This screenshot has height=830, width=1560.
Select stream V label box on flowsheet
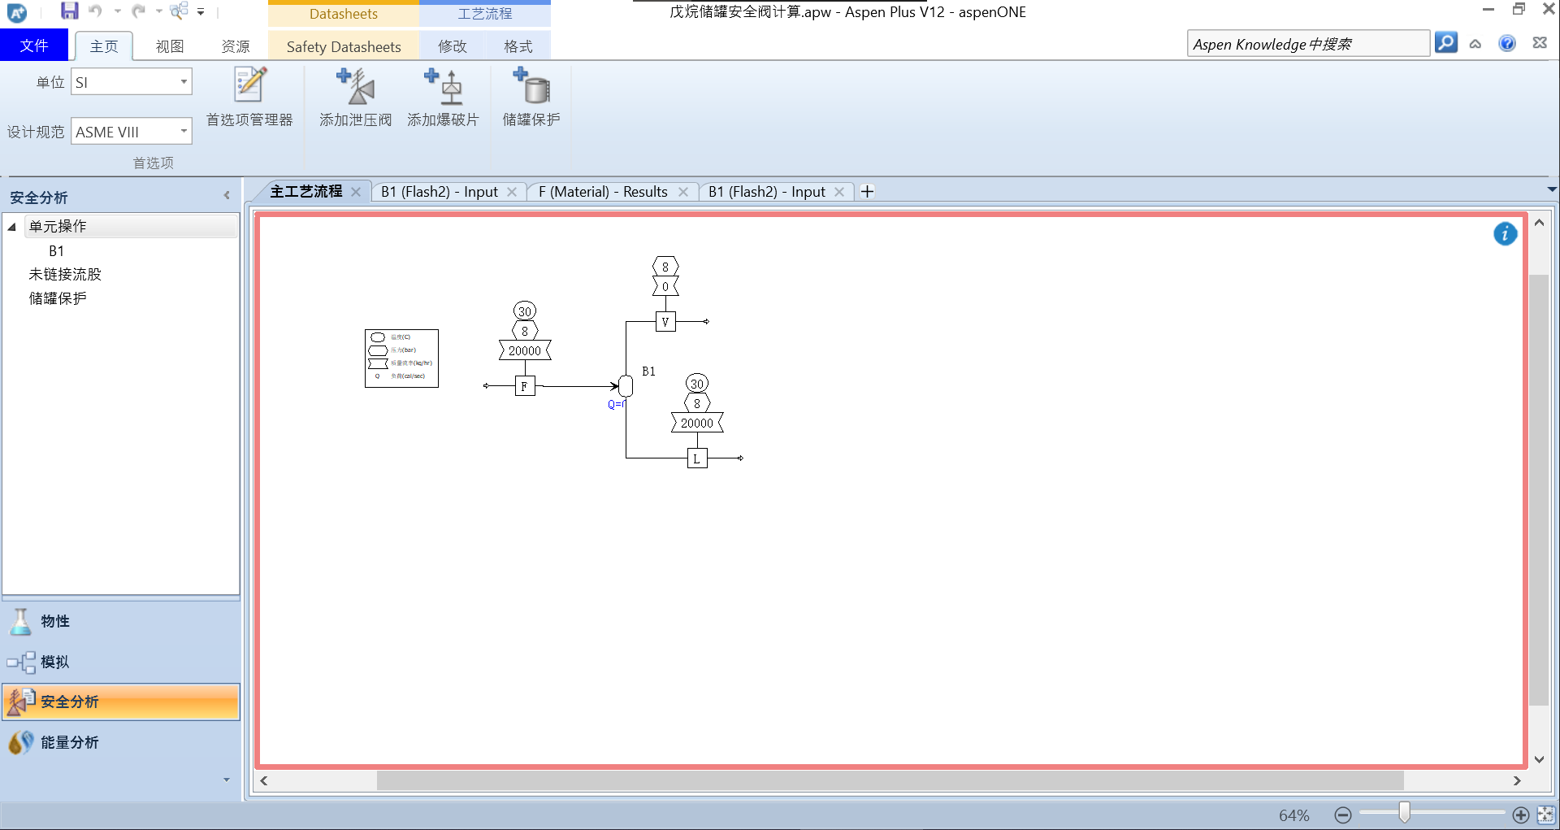[x=665, y=322]
